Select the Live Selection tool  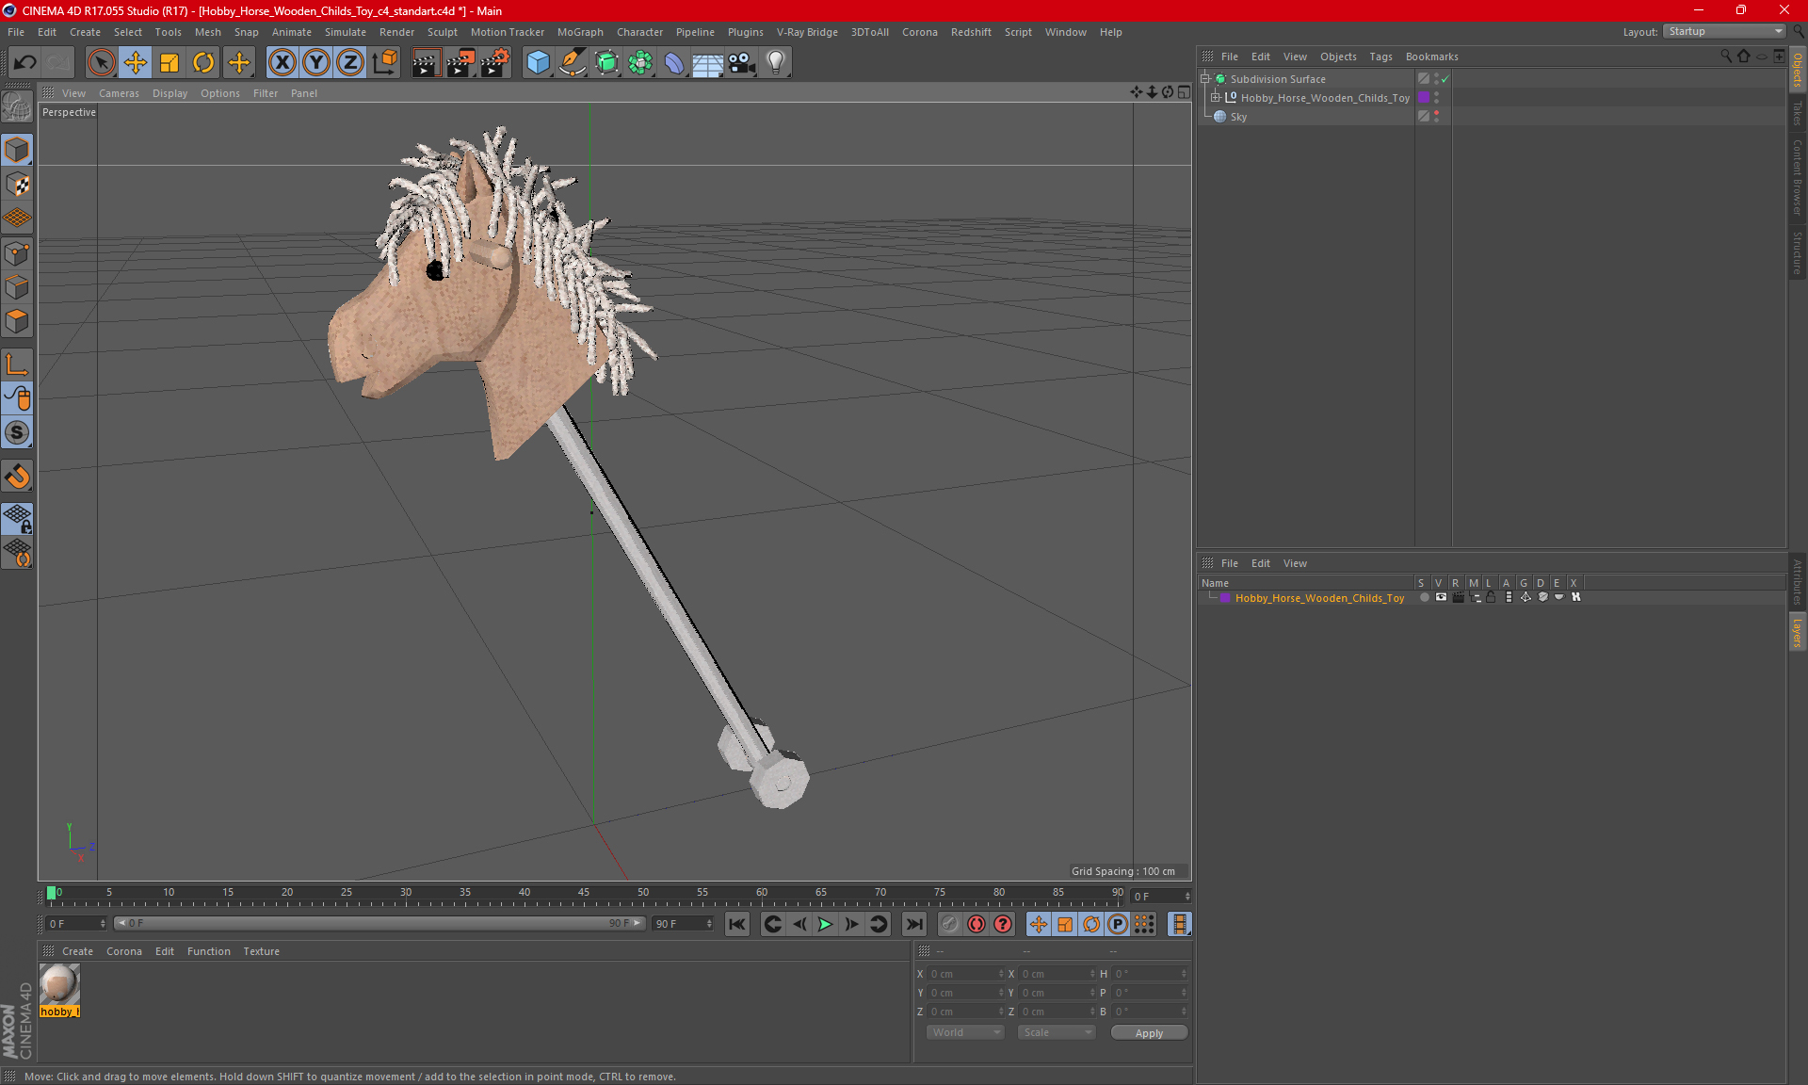click(101, 62)
